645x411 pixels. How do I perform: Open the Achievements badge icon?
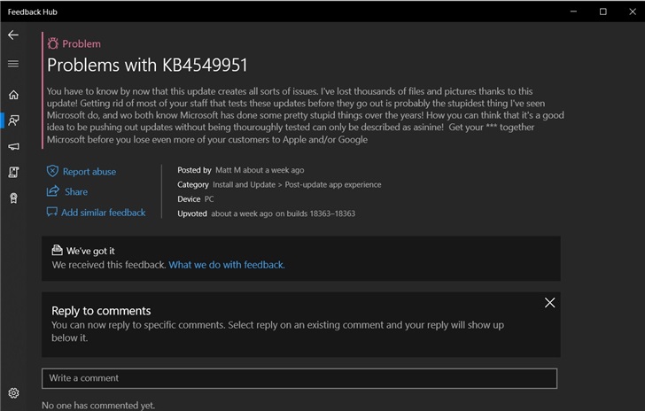pyautogui.click(x=13, y=198)
